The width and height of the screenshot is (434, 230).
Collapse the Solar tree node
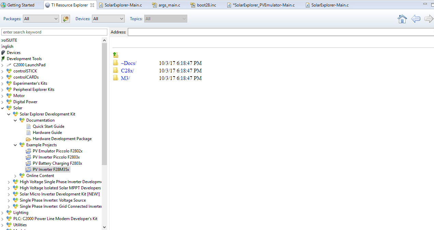2,108
